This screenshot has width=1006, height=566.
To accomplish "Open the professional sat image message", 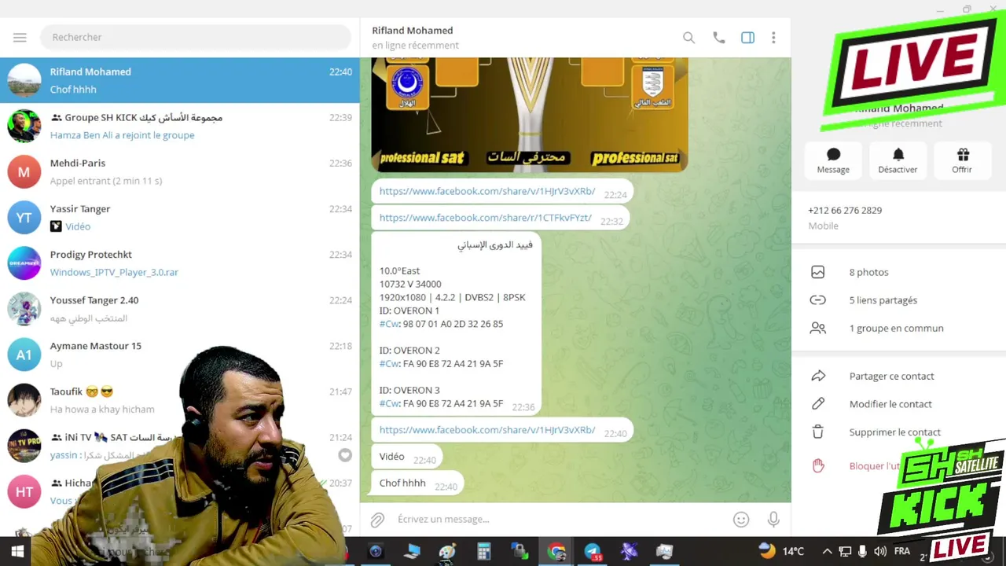I will tap(529, 114).
